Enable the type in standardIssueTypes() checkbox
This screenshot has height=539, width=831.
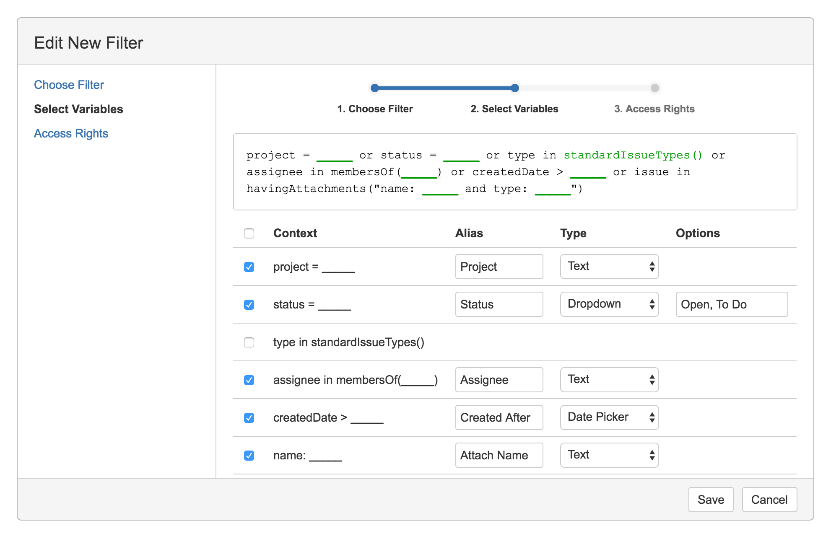[x=249, y=342]
